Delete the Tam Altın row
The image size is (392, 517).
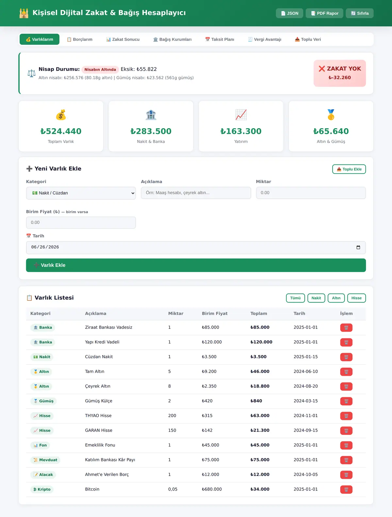coord(346,372)
